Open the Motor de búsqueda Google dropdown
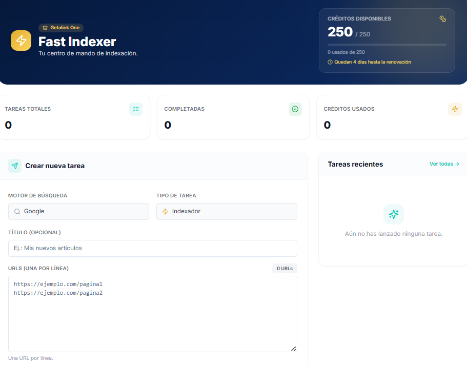The height and width of the screenshot is (366, 467). click(x=78, y=211)
